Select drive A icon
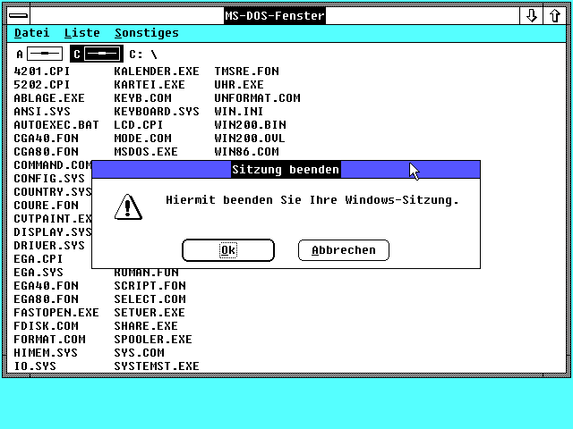This screenshot has width=573, height=429. pos(39,54)
